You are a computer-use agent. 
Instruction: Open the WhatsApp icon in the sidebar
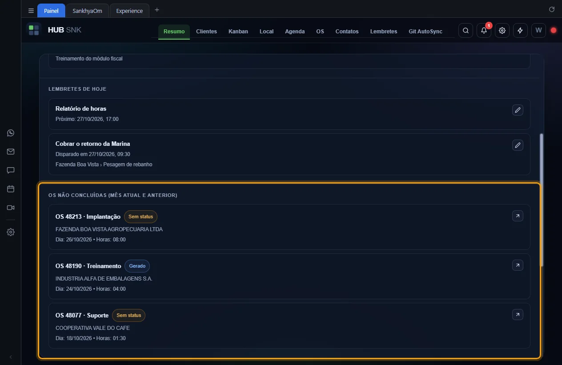point(11,133)
